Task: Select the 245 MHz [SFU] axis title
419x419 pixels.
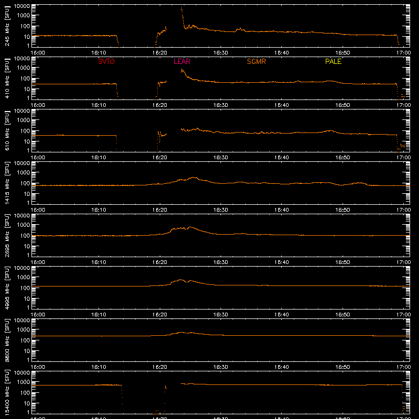Action: (7, 26)
